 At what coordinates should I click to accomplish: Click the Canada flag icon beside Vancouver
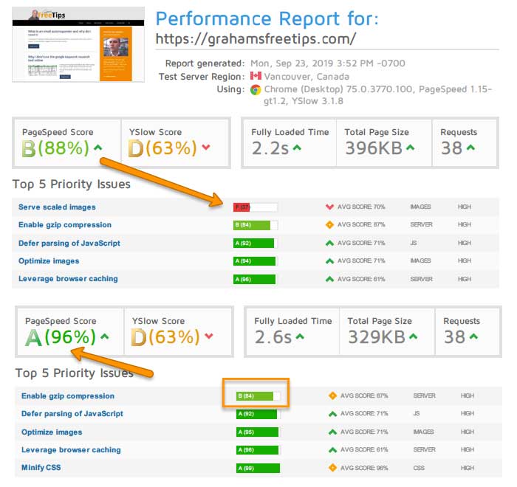coord(256,76)
